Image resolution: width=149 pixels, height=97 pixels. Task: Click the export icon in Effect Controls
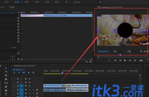click(x=91, y=62)
